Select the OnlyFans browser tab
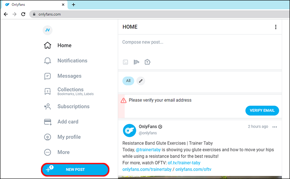This screenshot has height=179, width=290. click(34, 5)
